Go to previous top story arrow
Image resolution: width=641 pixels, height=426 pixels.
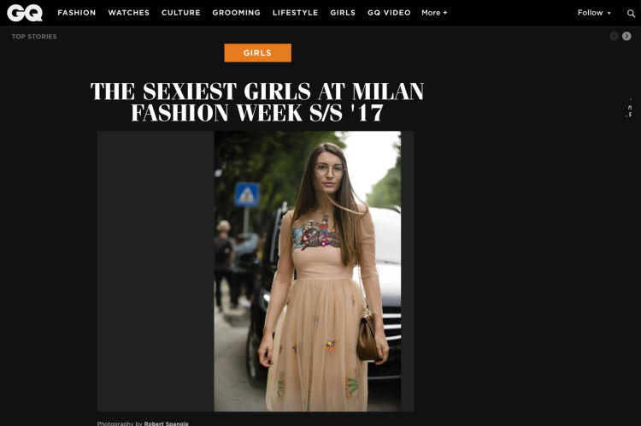[x=614, y=37]
